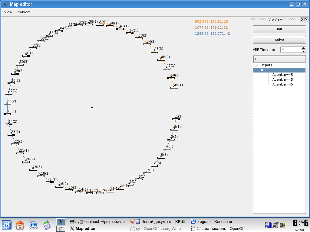Increase the VRP Time spinbox value

tap(304, 48)
